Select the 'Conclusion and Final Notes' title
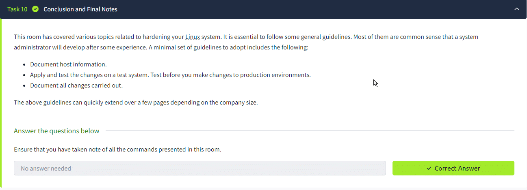Viewport: 527px width, 190px height. pyautogui.click(x=80, y=9)
